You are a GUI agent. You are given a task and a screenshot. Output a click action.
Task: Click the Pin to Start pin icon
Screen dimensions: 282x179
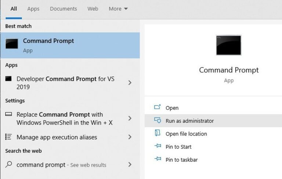tap(158, 147)
